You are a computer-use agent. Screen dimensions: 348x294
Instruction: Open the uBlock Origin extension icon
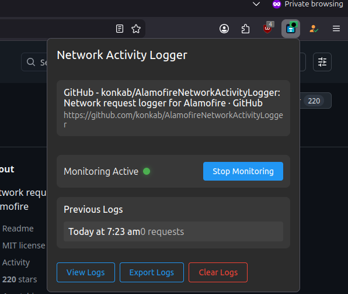point(268,28)
